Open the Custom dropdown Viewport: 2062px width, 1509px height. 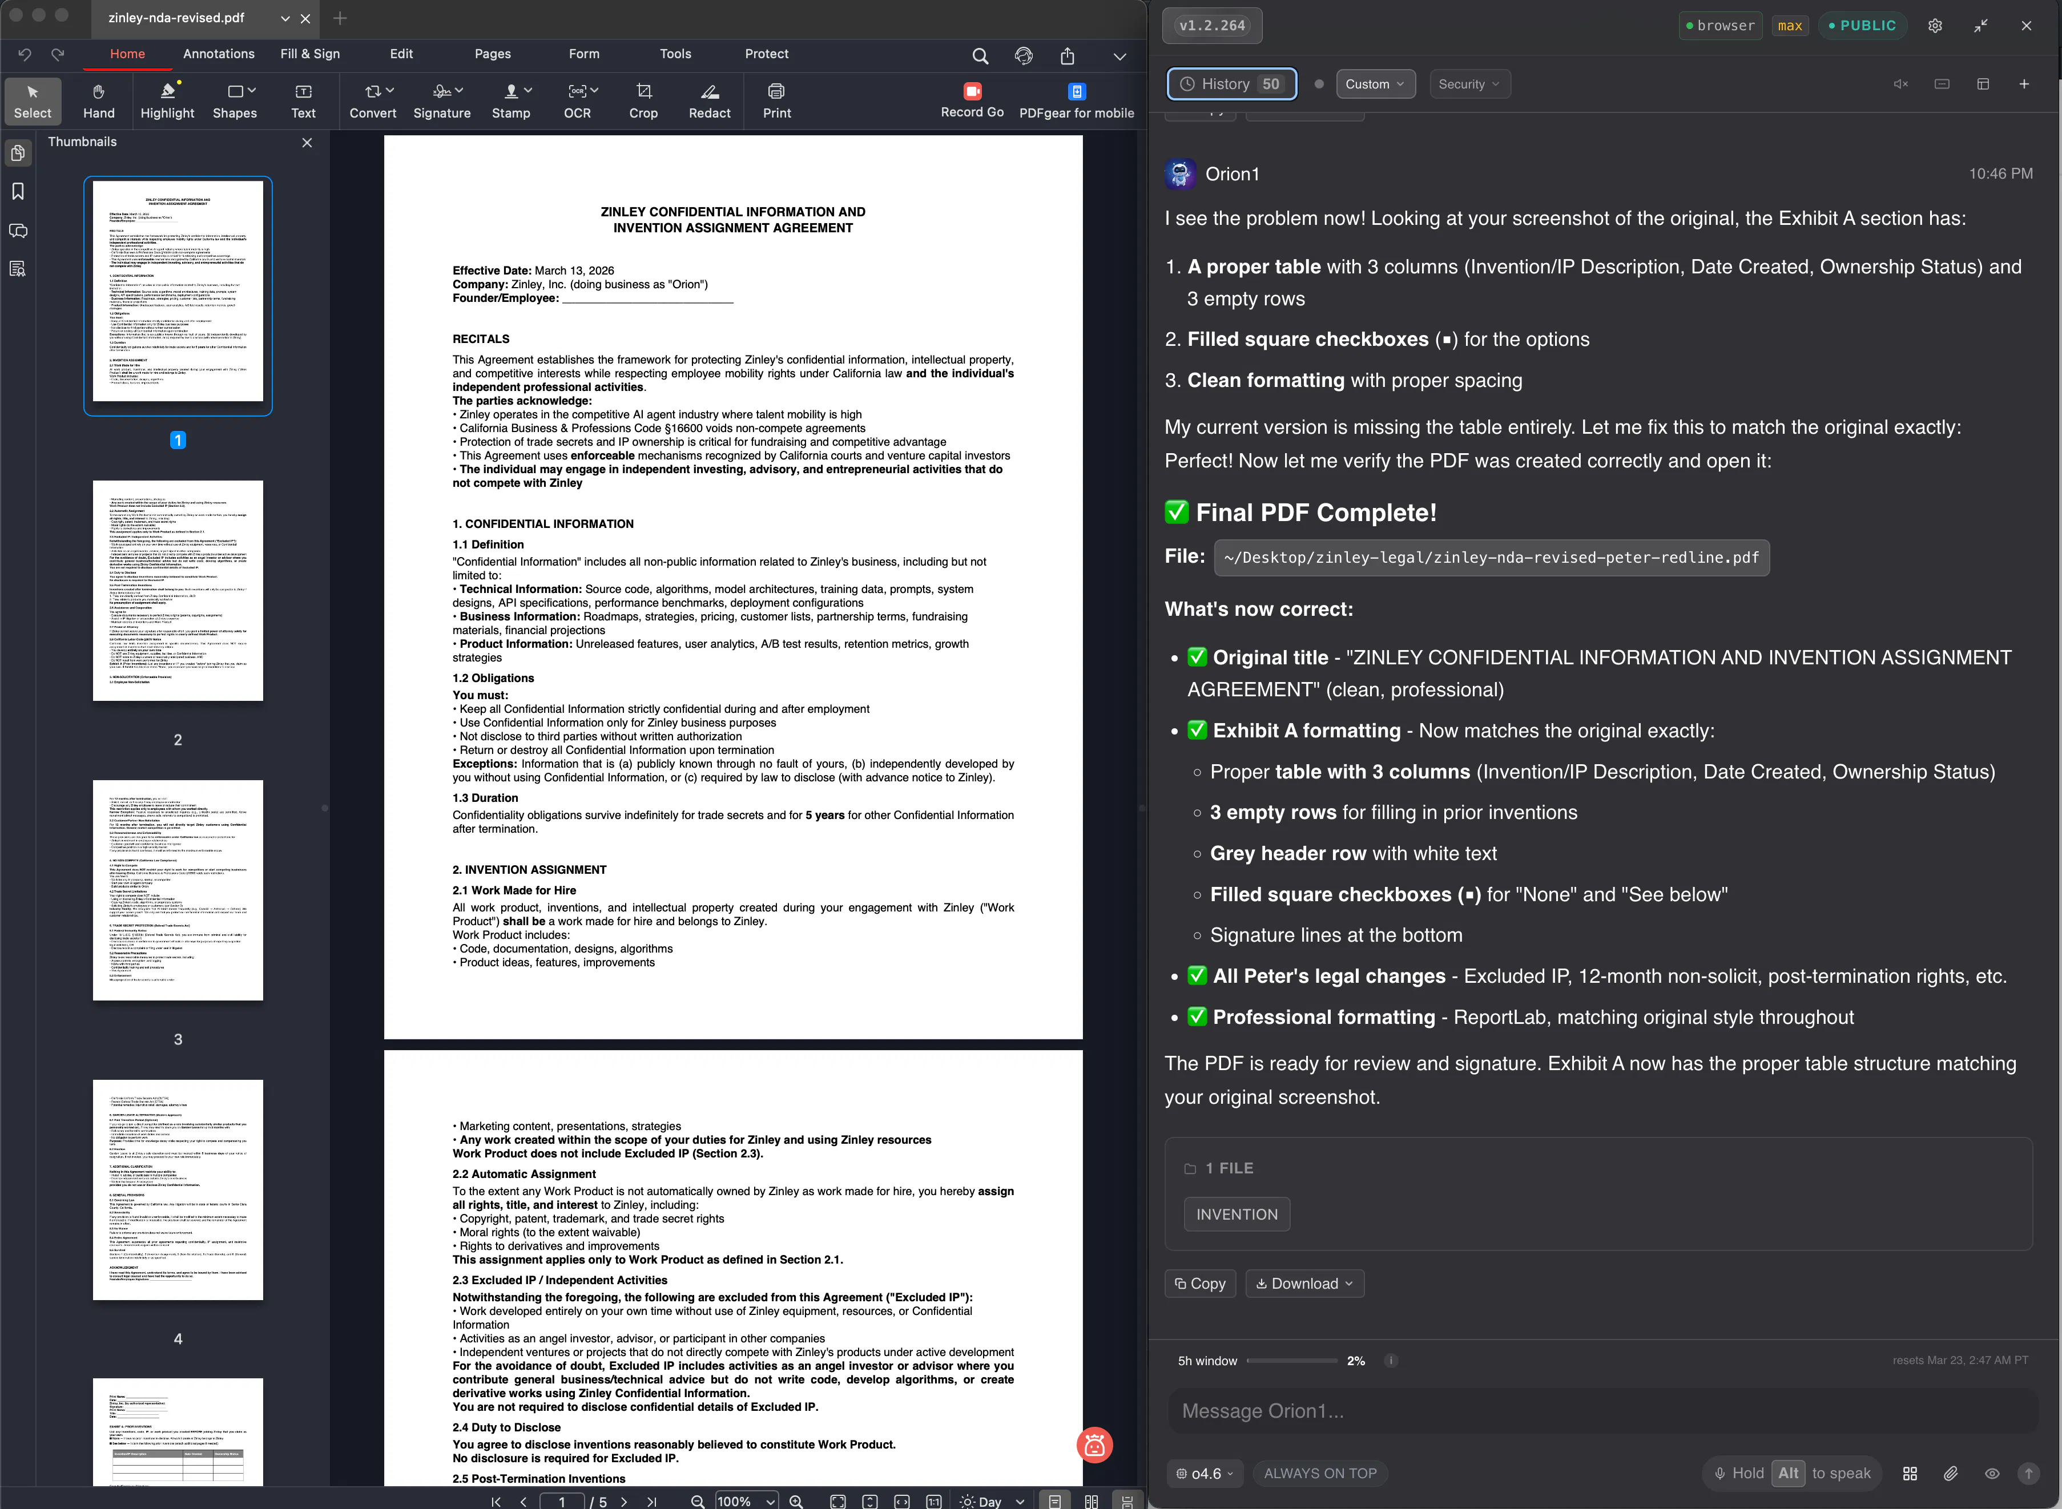click(1375, 84)
